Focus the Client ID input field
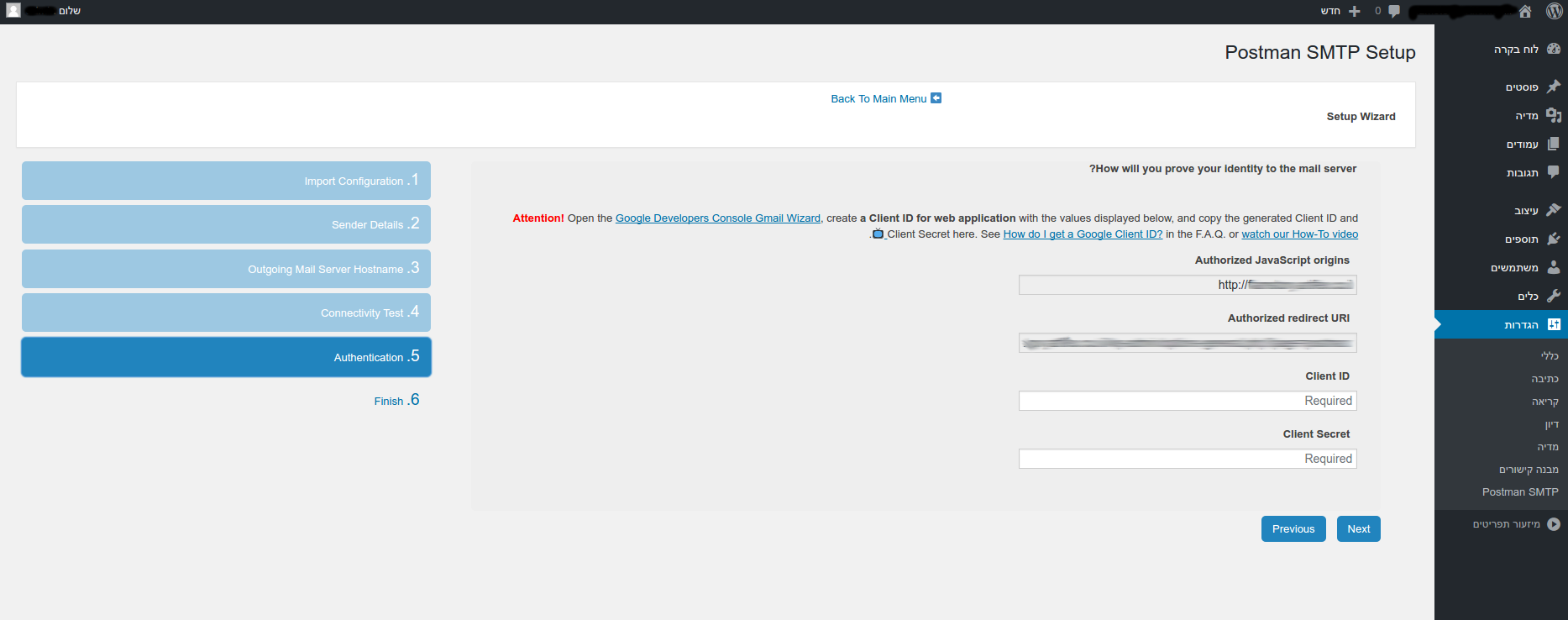The height and width of the screenshot is (620, 1568). tap(1187, 401)
